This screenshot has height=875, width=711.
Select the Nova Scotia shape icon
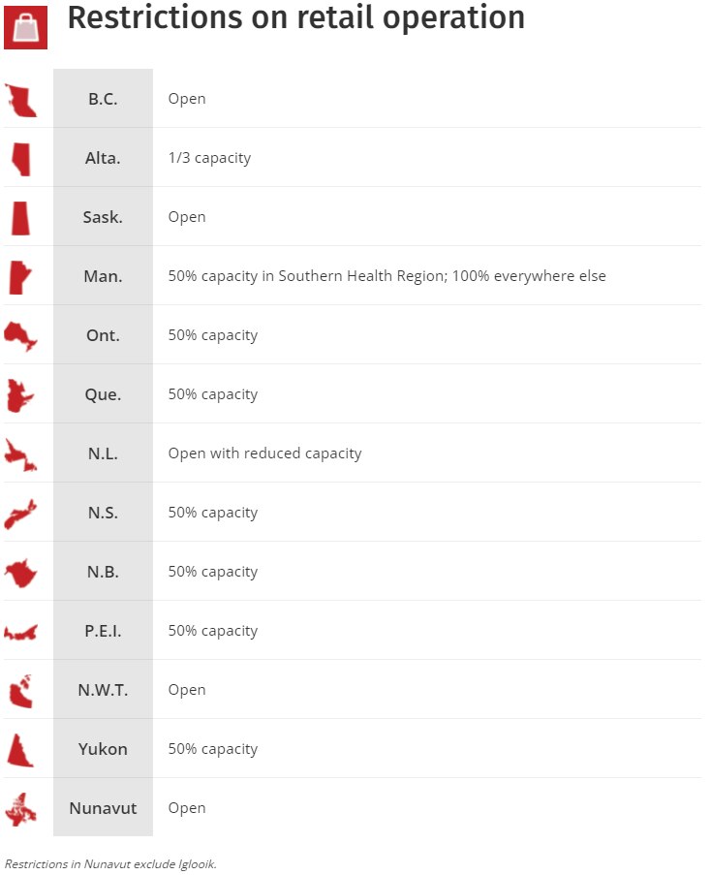20,514
